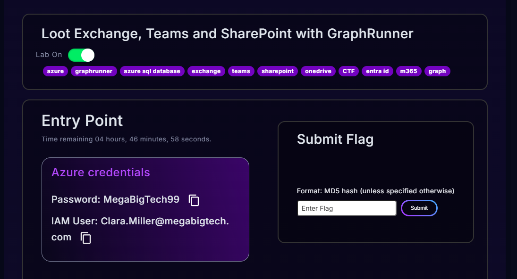Viewport: 517px width, 279px height.
Task: Select the entra id tag
Action: (x=377, y=71)
